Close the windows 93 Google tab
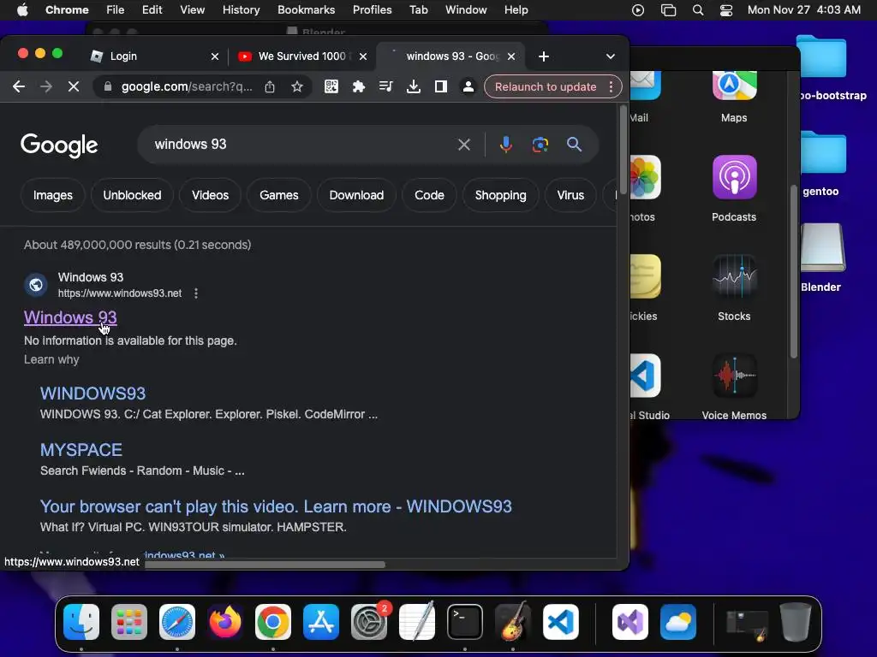 pyautogui.click(x=510, y=56)
